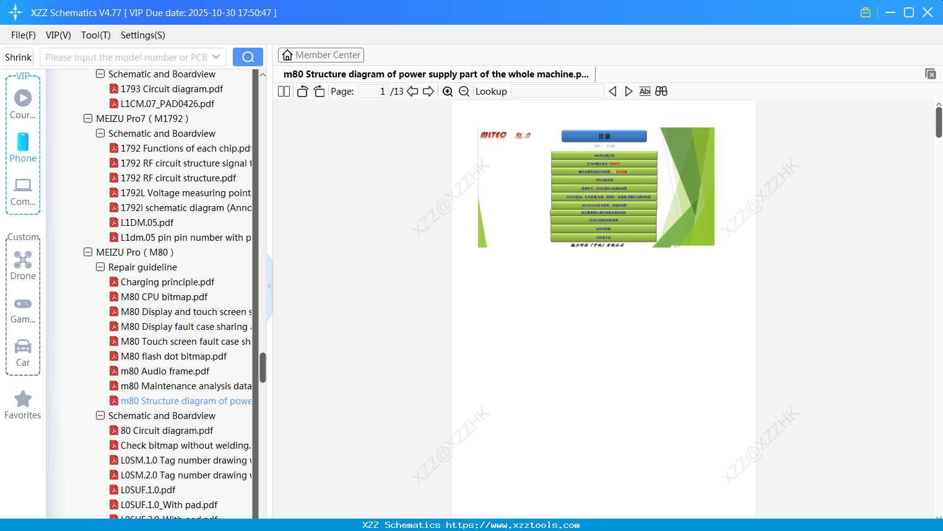Open the Member Center button
This screenshot has width=943, height=531.
point(321,55)
